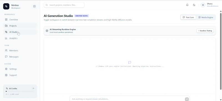Click the purple chat icon in the empty stream area
The width and height of the screenshot is (222, 101).
pos(130,62)
